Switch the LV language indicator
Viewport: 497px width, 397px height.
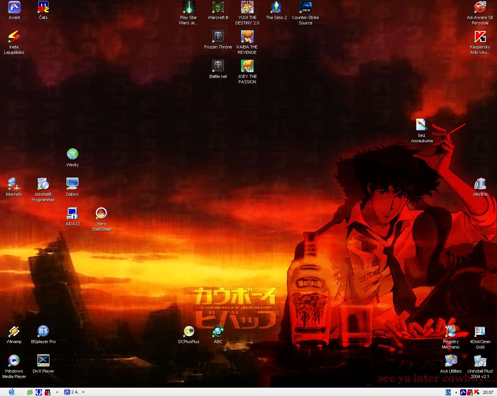point(448,392)
